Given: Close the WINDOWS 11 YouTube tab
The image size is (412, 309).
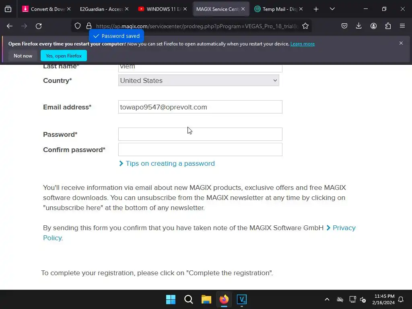Looking at the screenshot, I should (x=185, y=9).
